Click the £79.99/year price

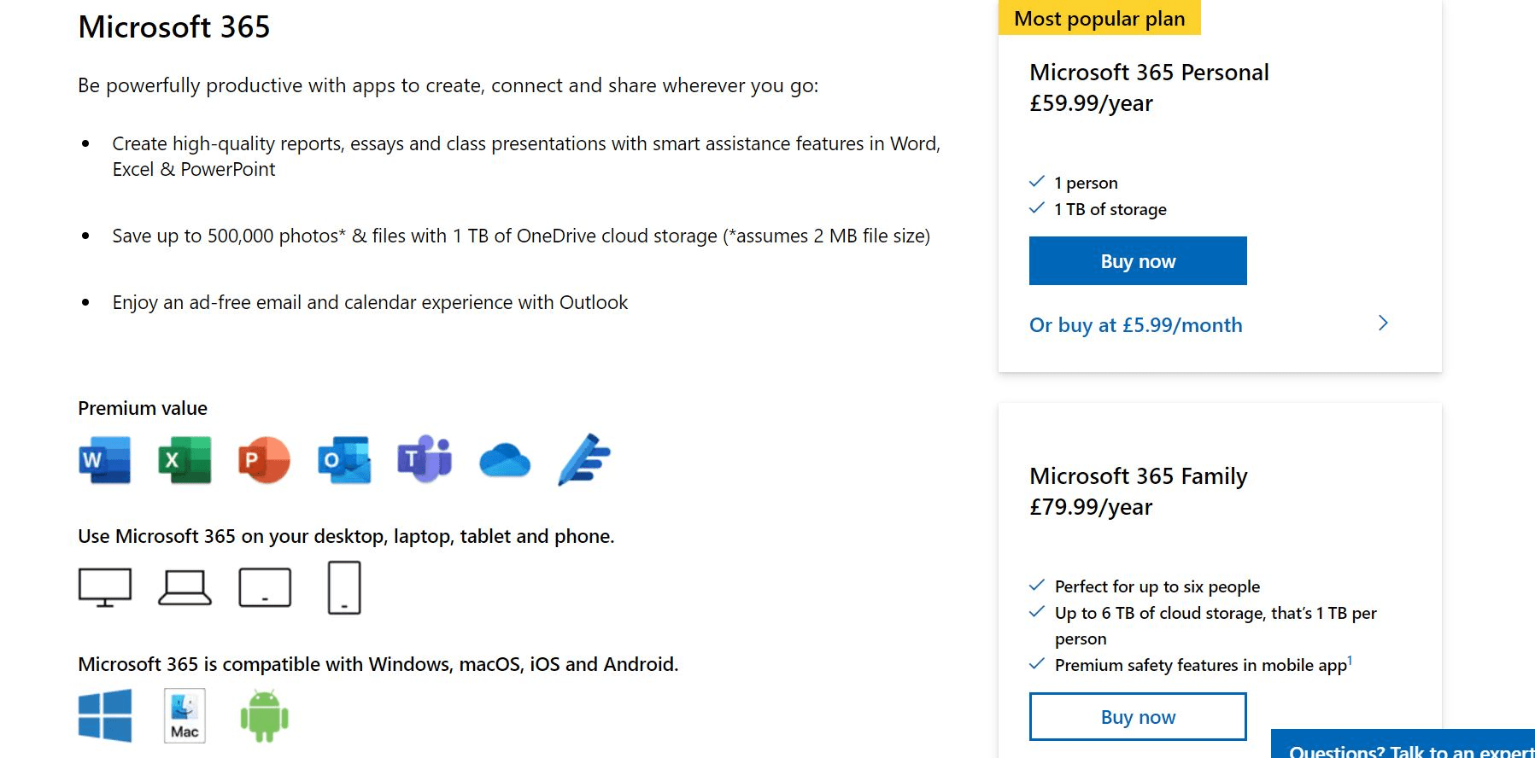(1091, 507)
